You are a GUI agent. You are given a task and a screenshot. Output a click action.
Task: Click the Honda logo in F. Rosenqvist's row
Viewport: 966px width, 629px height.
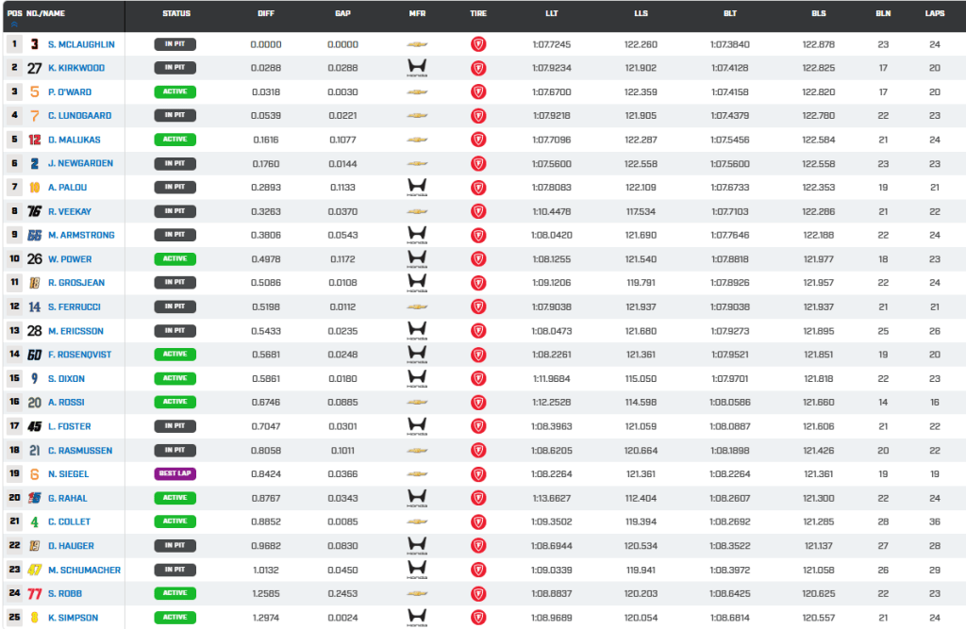[417, 355]
